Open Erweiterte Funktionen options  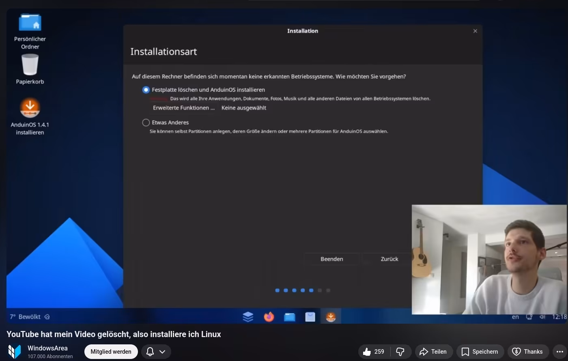pos(184,108)
